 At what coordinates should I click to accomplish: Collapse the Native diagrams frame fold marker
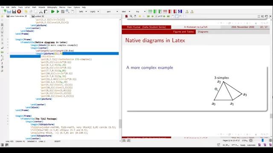coord(8,40)
